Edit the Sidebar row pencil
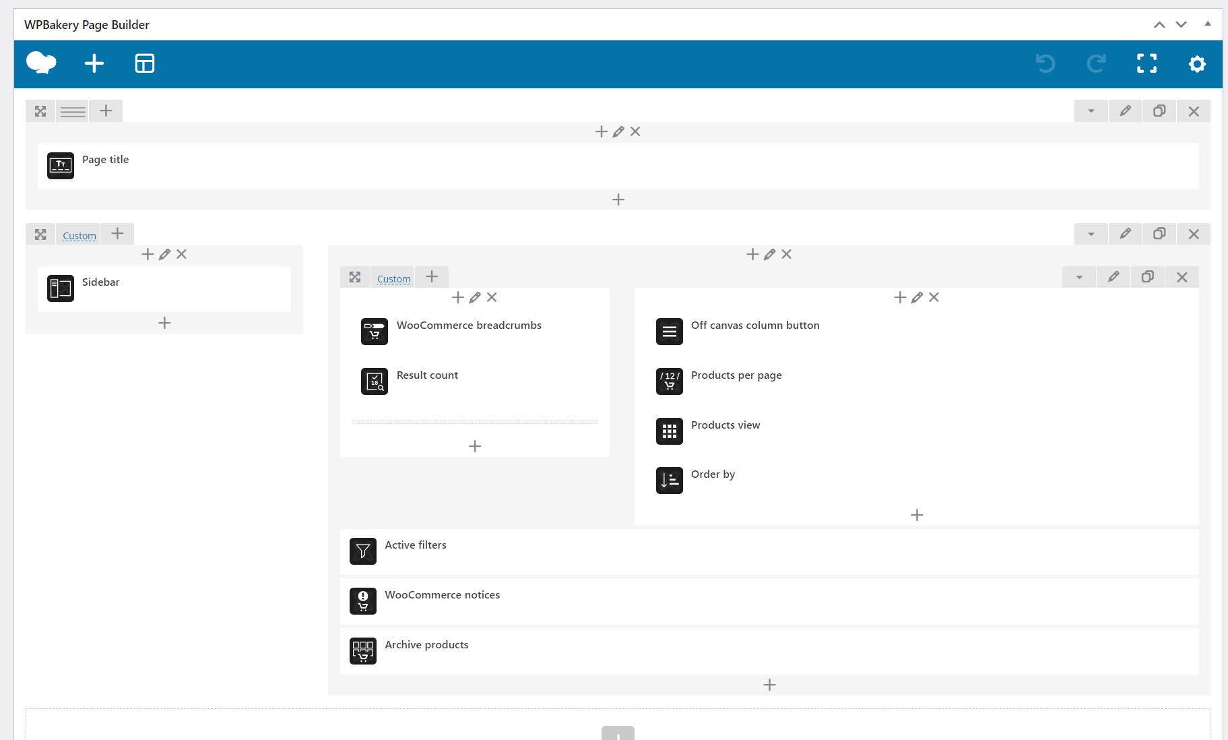The width and height of the screenshot is (1228, 740). coord(1125,234)
